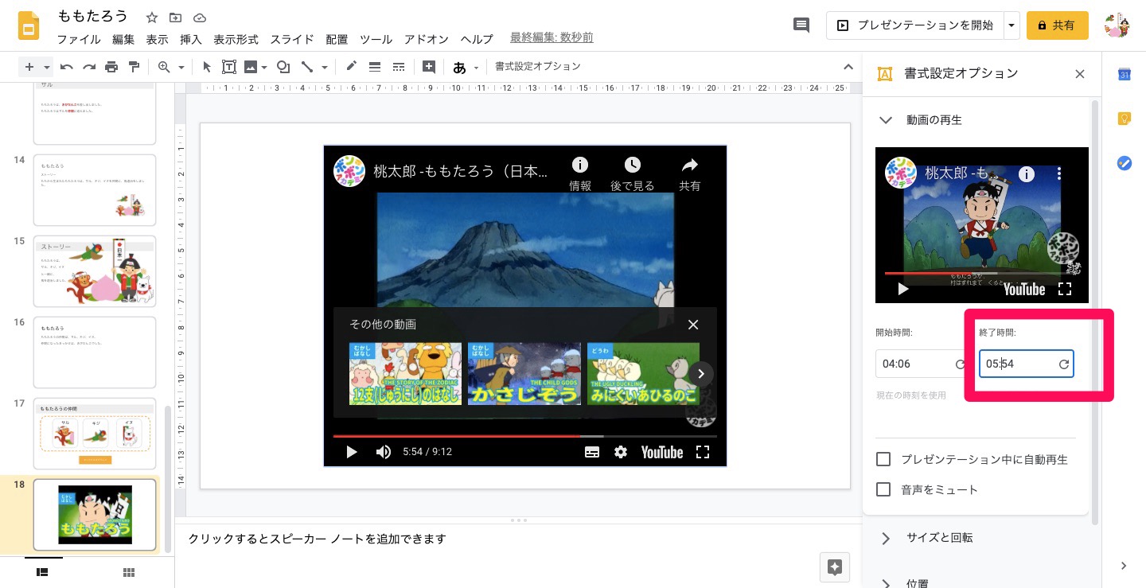Redo the last action
The width and height of the screenshot is (1146, 588).
pos(89,67)
